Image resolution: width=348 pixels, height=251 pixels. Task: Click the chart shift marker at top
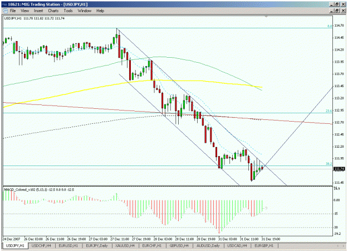coord(266,17)
